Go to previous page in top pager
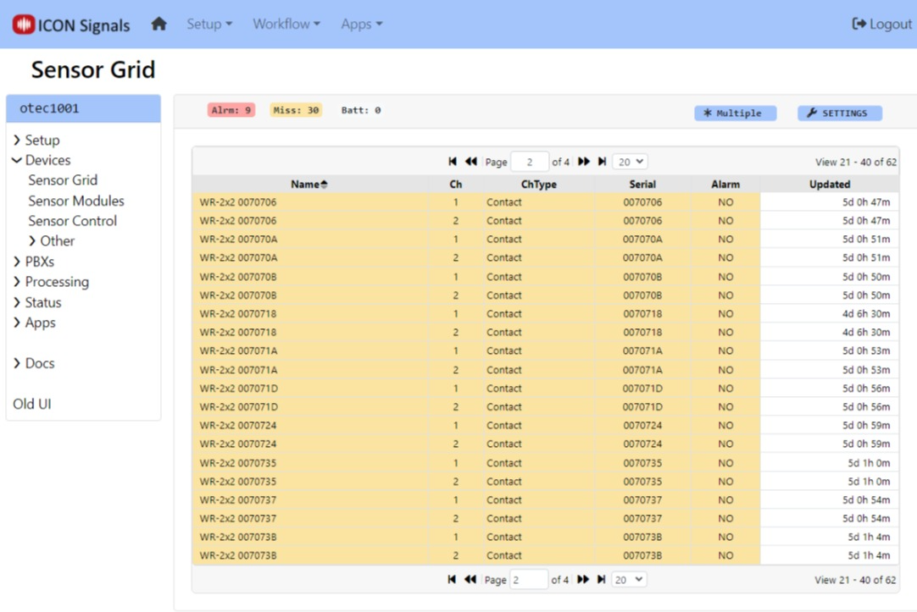 471,162
